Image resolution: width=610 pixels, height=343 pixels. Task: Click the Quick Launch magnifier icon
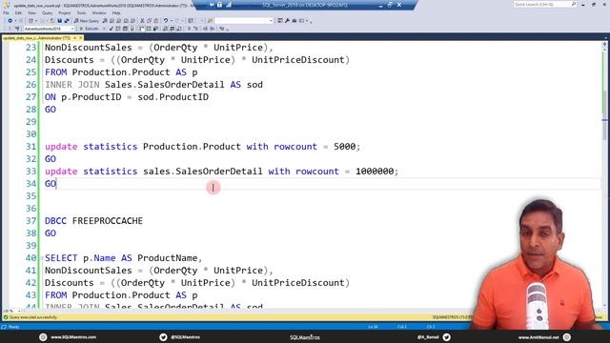click(x=574, y=4)
